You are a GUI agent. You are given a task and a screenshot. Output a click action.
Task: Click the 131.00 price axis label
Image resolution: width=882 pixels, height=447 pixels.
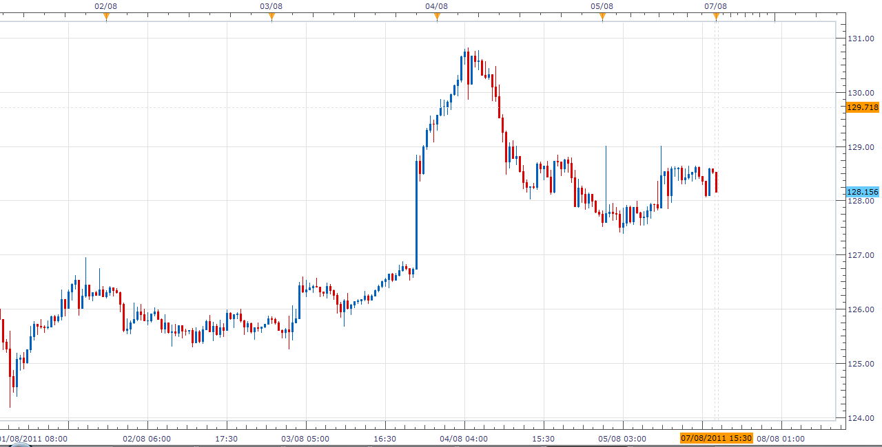[x=861, y=39]
